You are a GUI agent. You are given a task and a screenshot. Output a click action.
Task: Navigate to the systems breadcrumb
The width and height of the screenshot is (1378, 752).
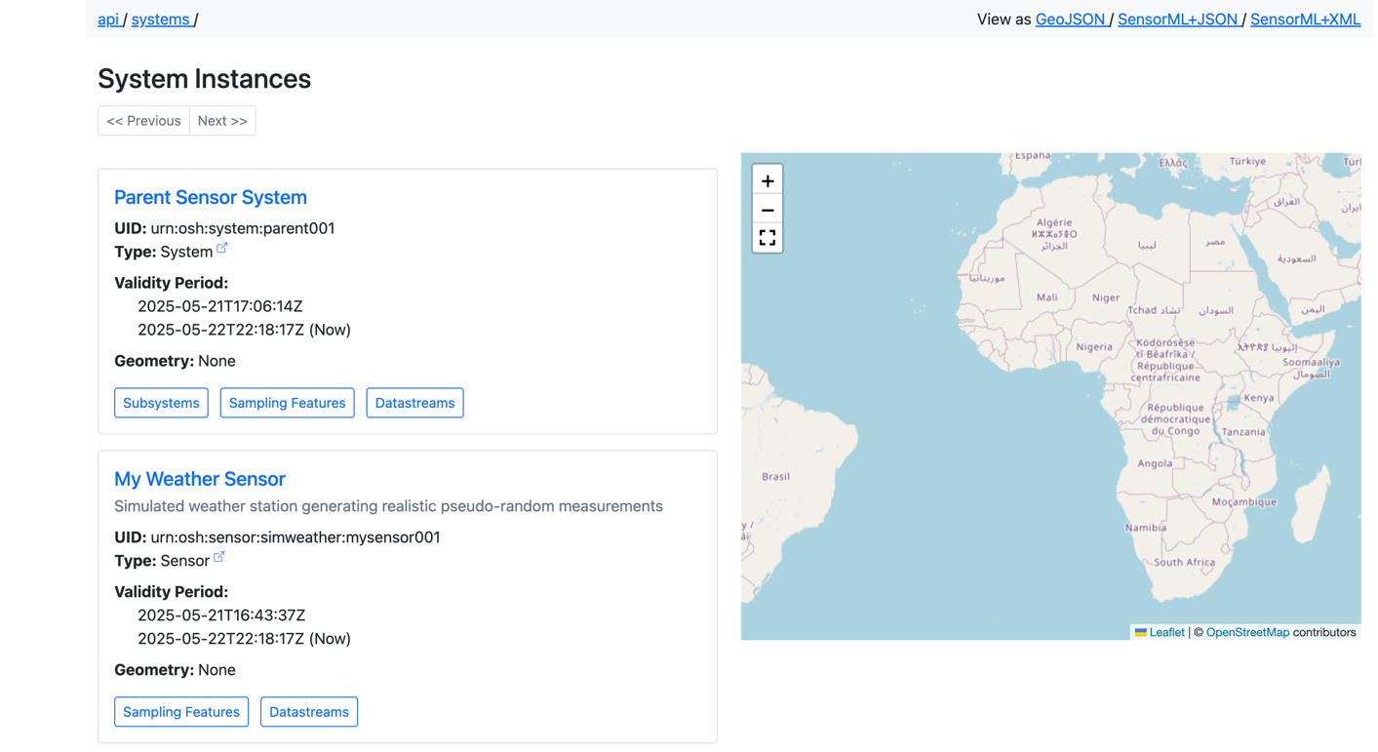click(160, 19)
